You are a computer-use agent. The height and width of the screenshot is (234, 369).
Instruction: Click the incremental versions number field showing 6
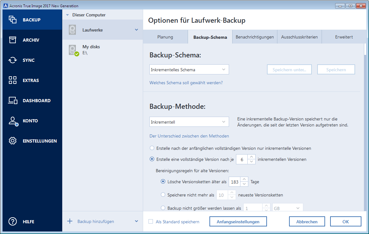click(242, 159)
